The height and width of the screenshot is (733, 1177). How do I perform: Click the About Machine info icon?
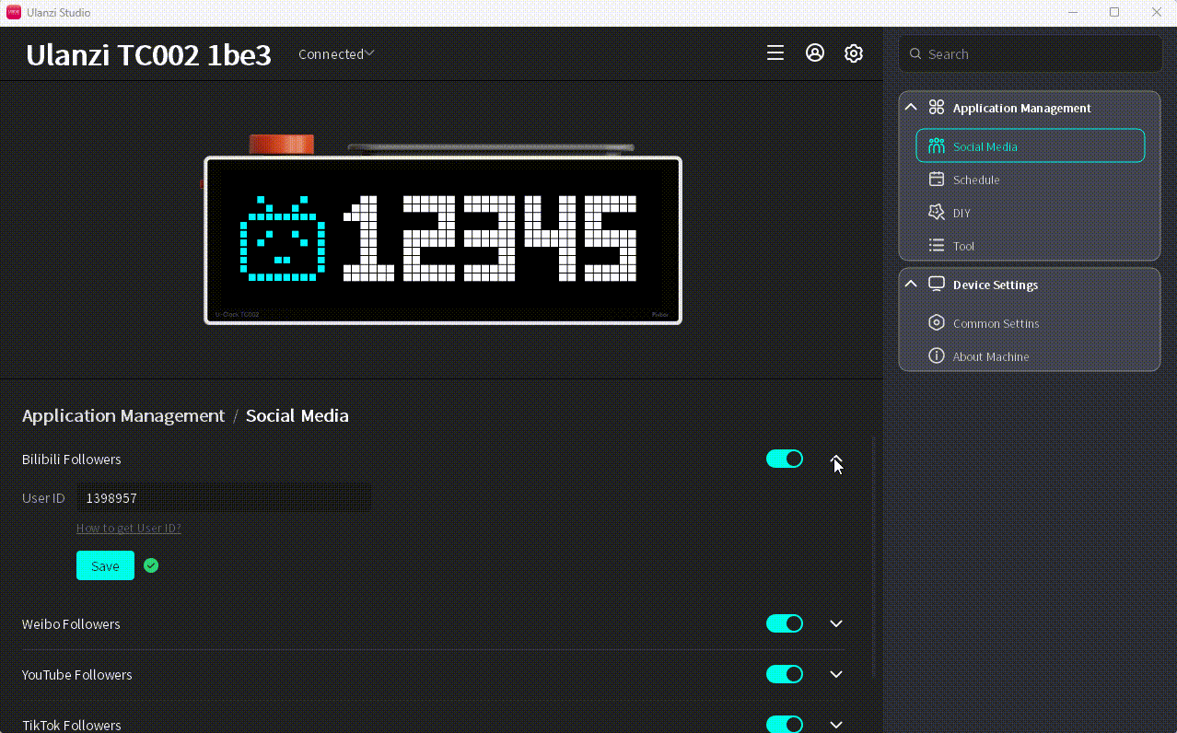click(x=937, y=356)
